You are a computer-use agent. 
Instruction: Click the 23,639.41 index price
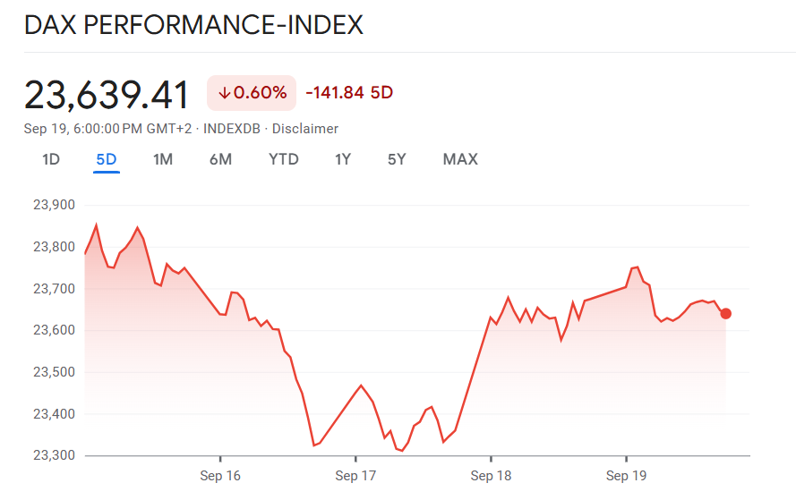click(x=107, y=95)
